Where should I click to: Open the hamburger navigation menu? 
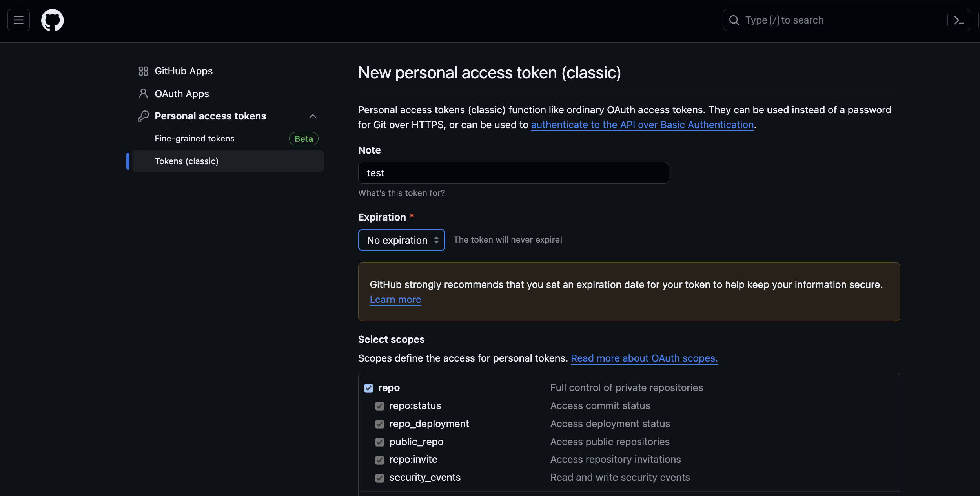pyautogui.click(x=18, y=20)
